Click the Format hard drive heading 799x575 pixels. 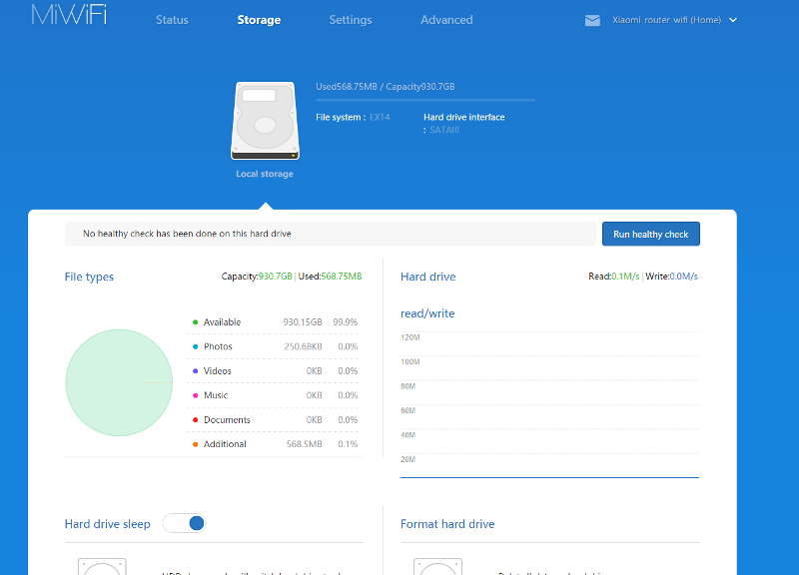tap(447, 524)
